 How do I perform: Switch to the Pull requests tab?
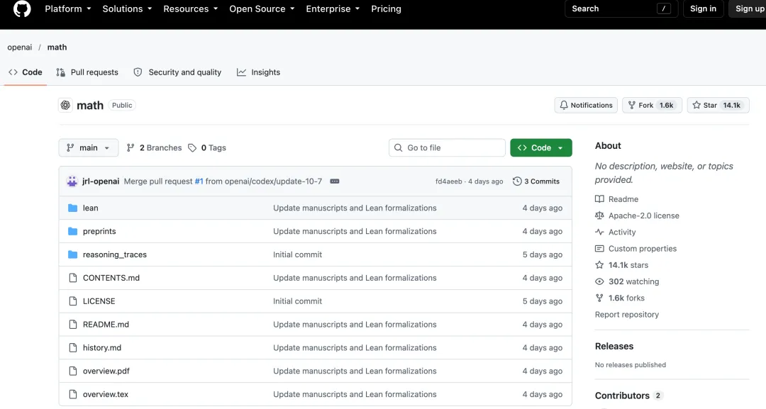(87, 72)
